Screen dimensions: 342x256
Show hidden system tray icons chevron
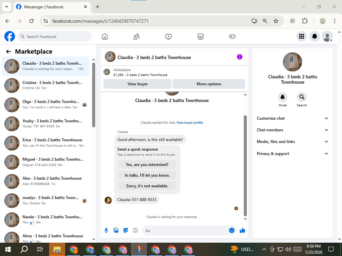point(264,249)
